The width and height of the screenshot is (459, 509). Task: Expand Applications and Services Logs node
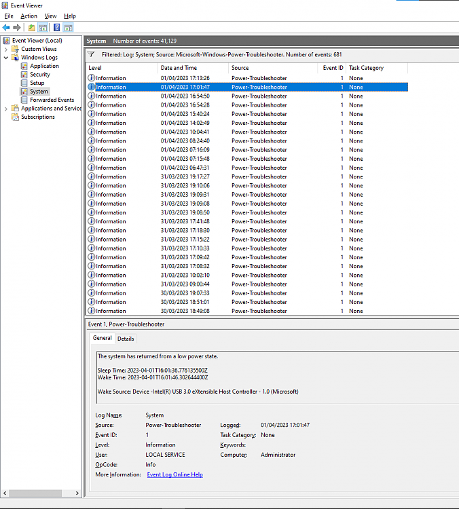coord(6,109)
